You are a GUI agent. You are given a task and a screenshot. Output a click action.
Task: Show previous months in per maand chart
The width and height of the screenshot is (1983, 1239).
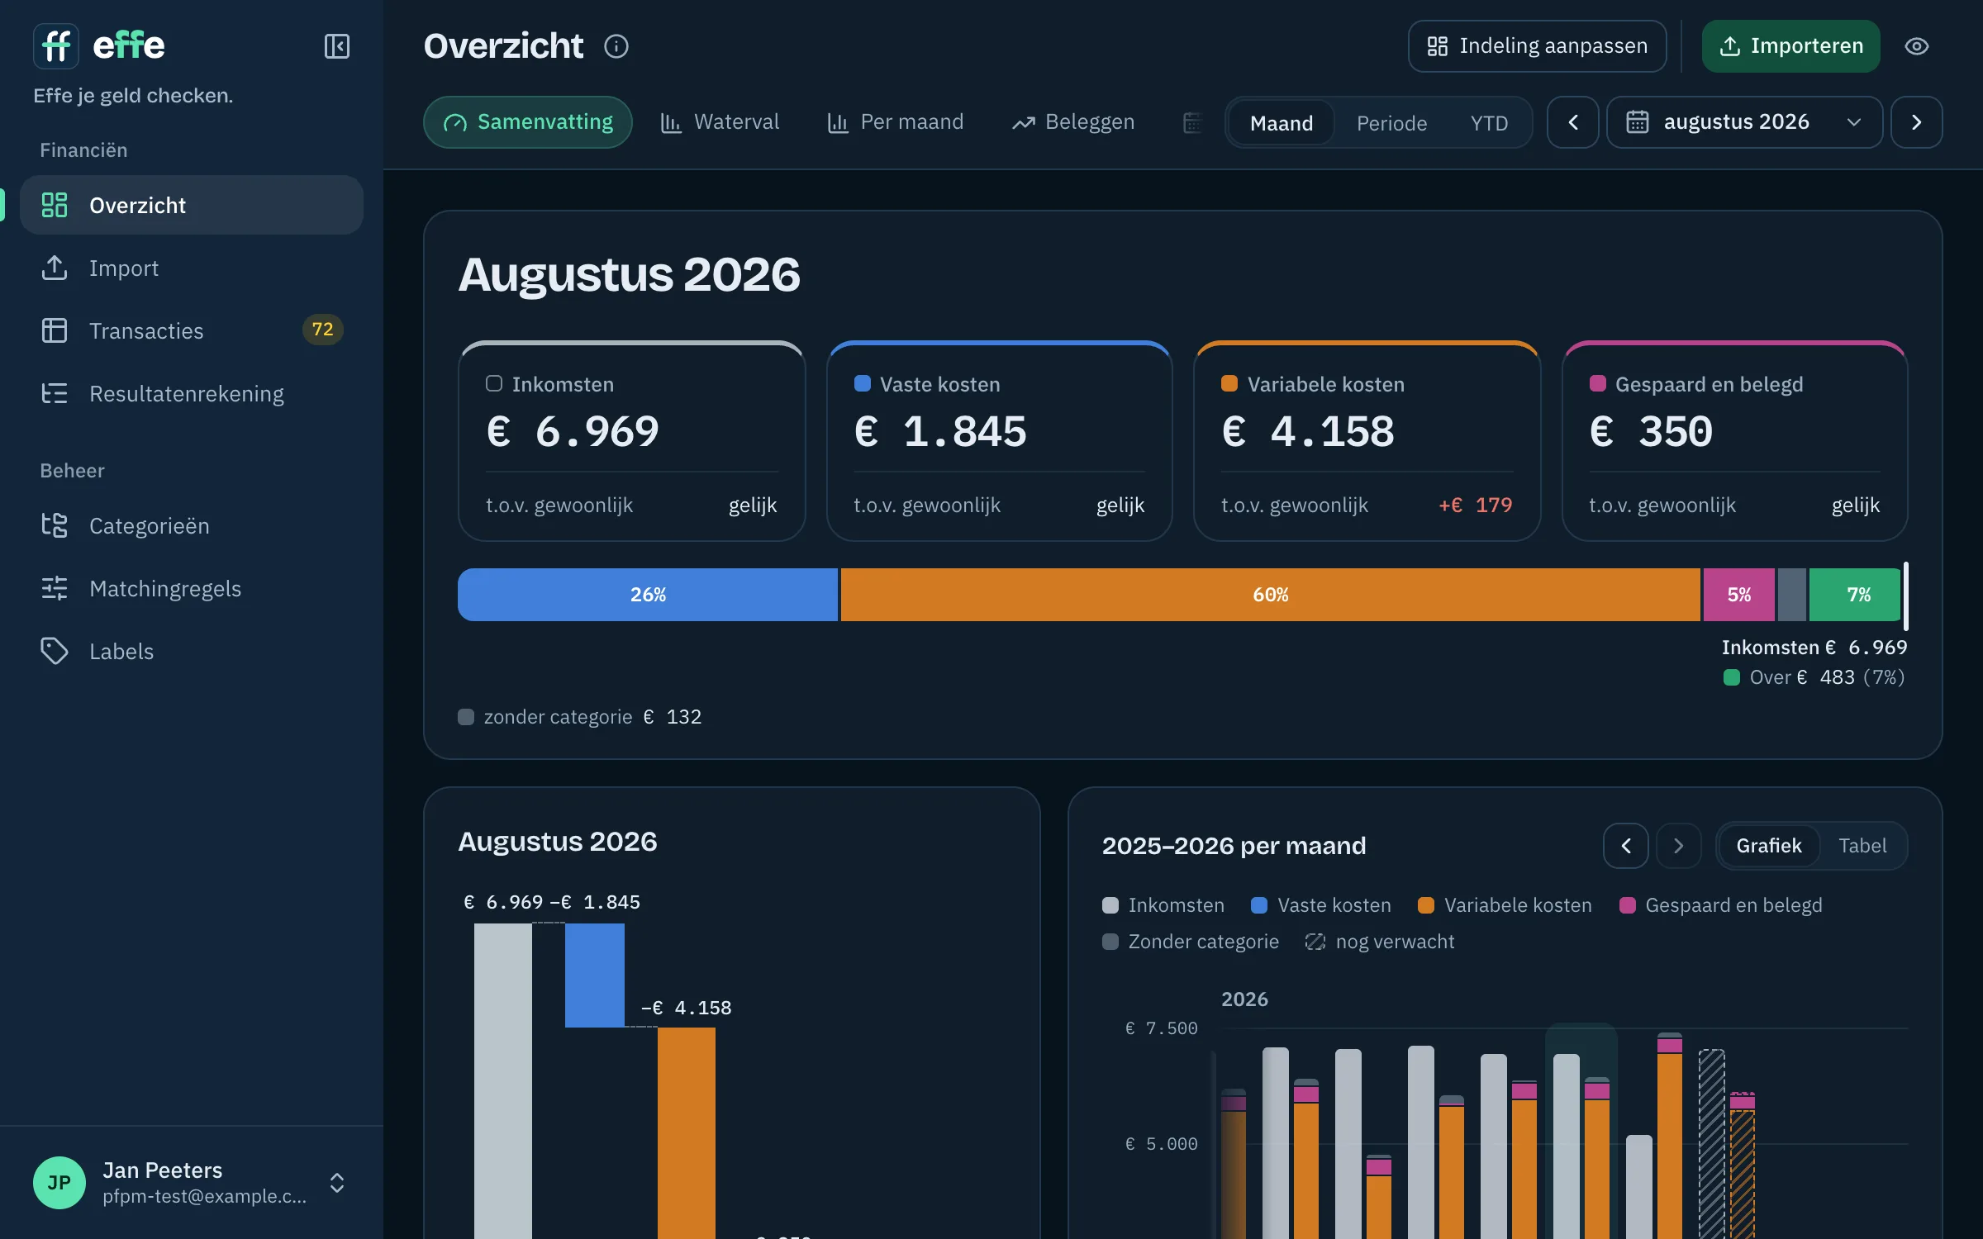click(x=1625, y=846)
